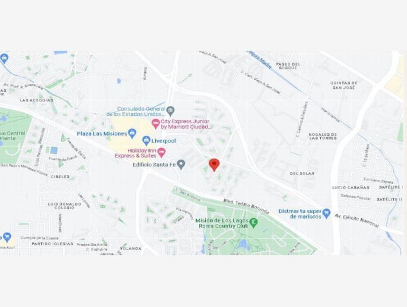Select the Av. Ejército Nacional street label
Viewport: 407px width, 307px height.
(357, 221)
